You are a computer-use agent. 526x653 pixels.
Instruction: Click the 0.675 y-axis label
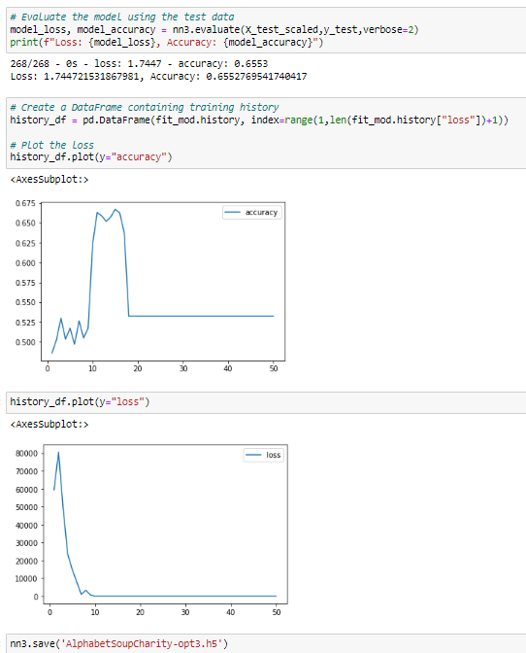[25, 203]
